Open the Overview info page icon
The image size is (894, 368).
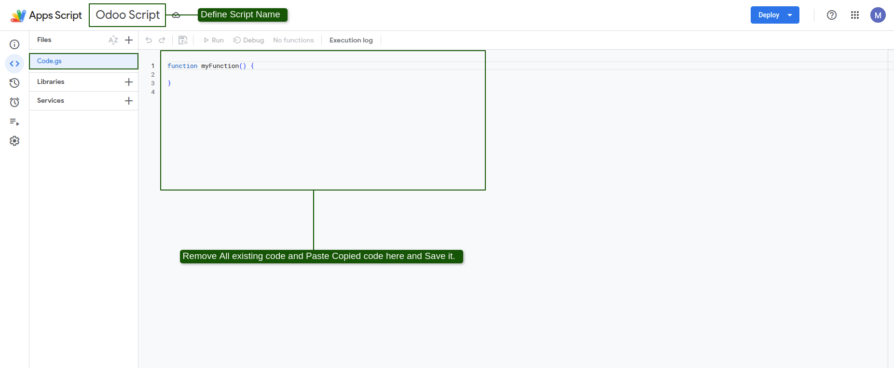point(14,44)
